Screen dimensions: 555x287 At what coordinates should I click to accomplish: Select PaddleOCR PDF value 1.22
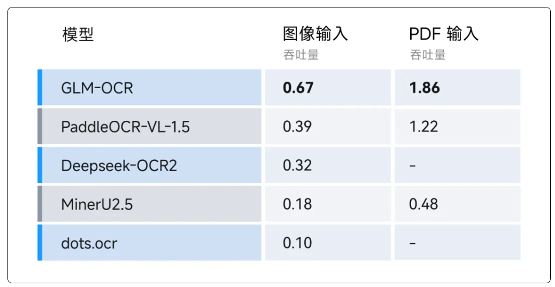(423, 127)
